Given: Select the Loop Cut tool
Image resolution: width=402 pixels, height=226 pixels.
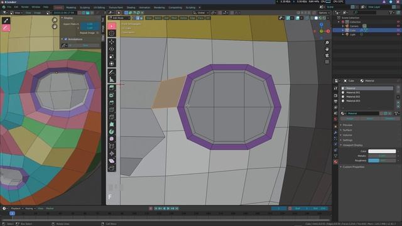Looking at the screenshot, I should (112, 110).
